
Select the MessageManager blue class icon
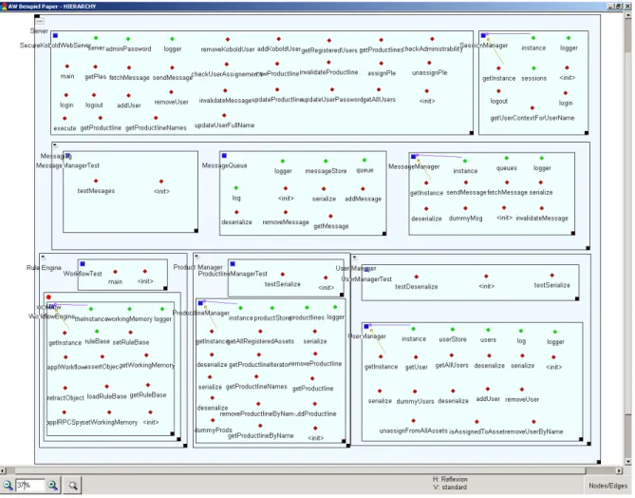[414, 157]
